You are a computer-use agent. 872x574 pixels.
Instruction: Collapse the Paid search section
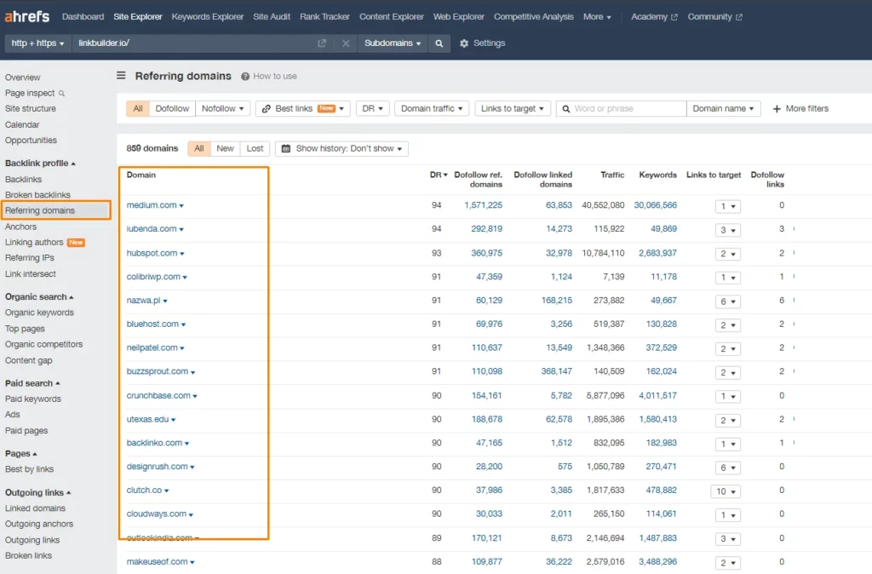32,383
